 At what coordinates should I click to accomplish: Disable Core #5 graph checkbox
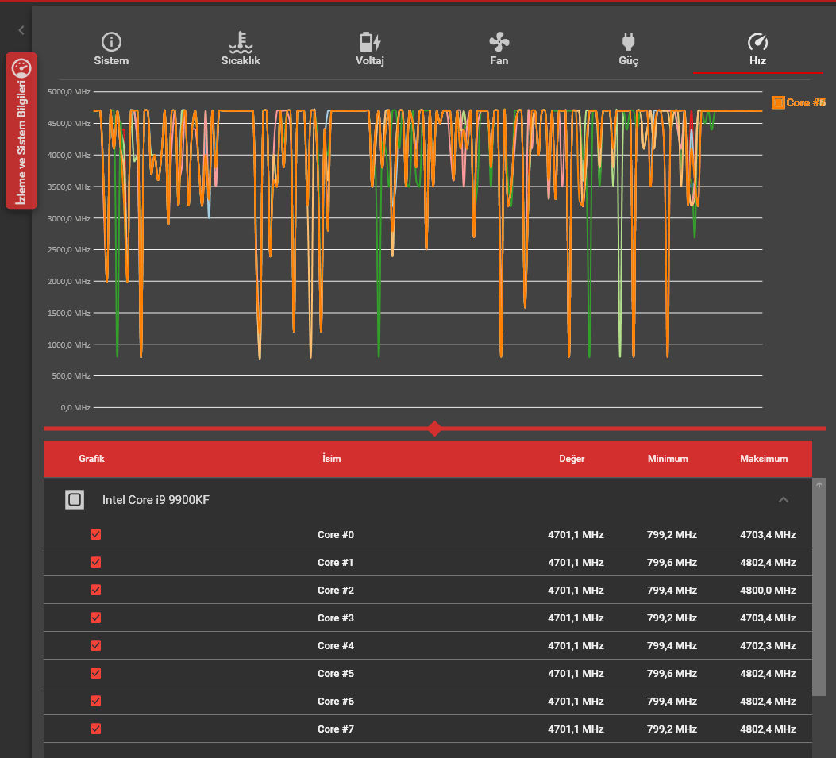[96, 673]
